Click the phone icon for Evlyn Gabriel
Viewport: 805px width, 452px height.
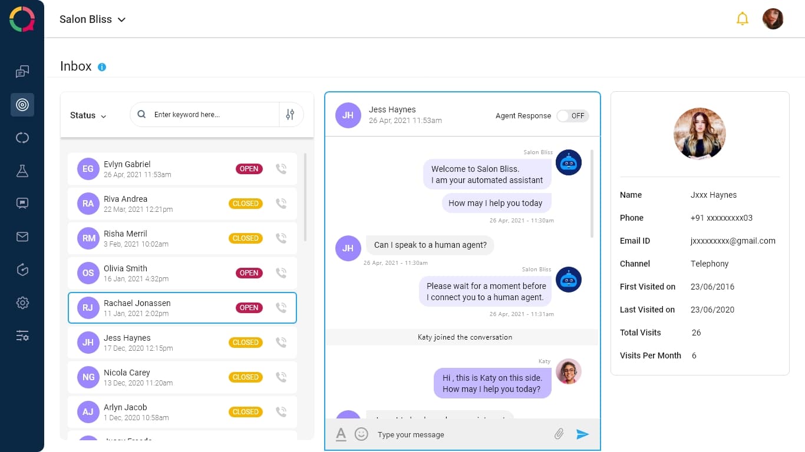click(281, 169)
